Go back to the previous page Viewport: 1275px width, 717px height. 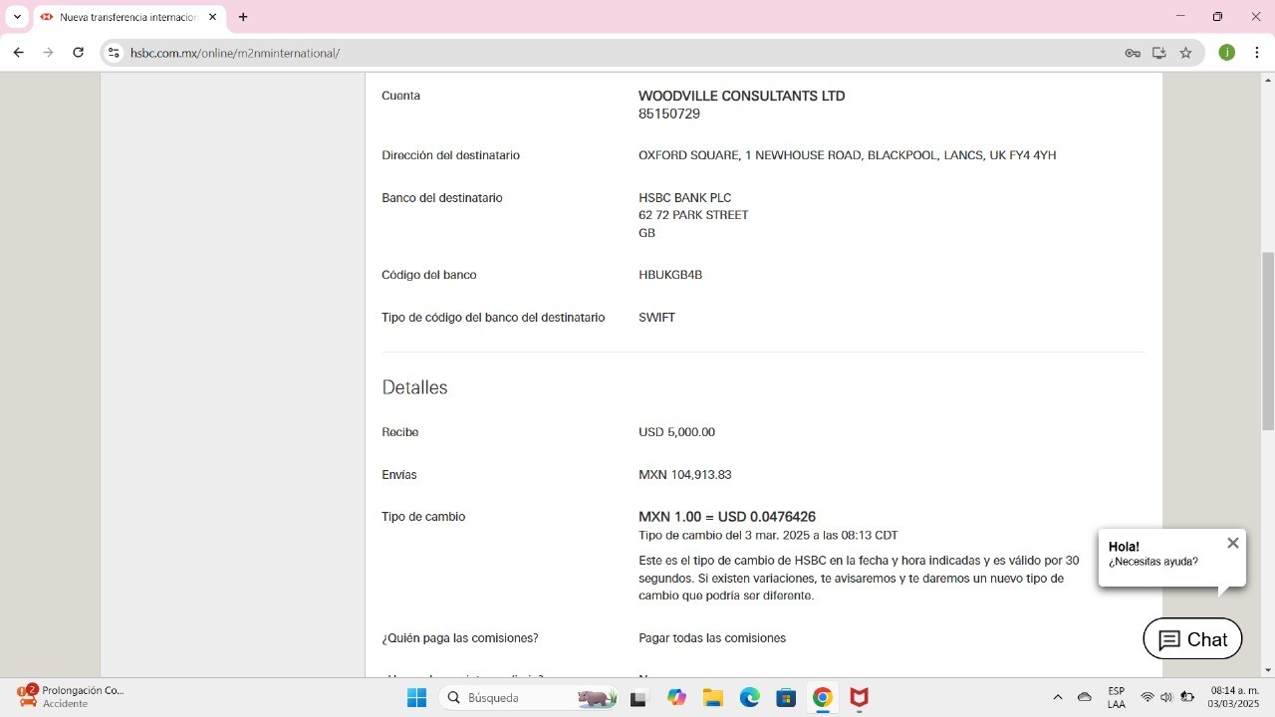(18, 53)
